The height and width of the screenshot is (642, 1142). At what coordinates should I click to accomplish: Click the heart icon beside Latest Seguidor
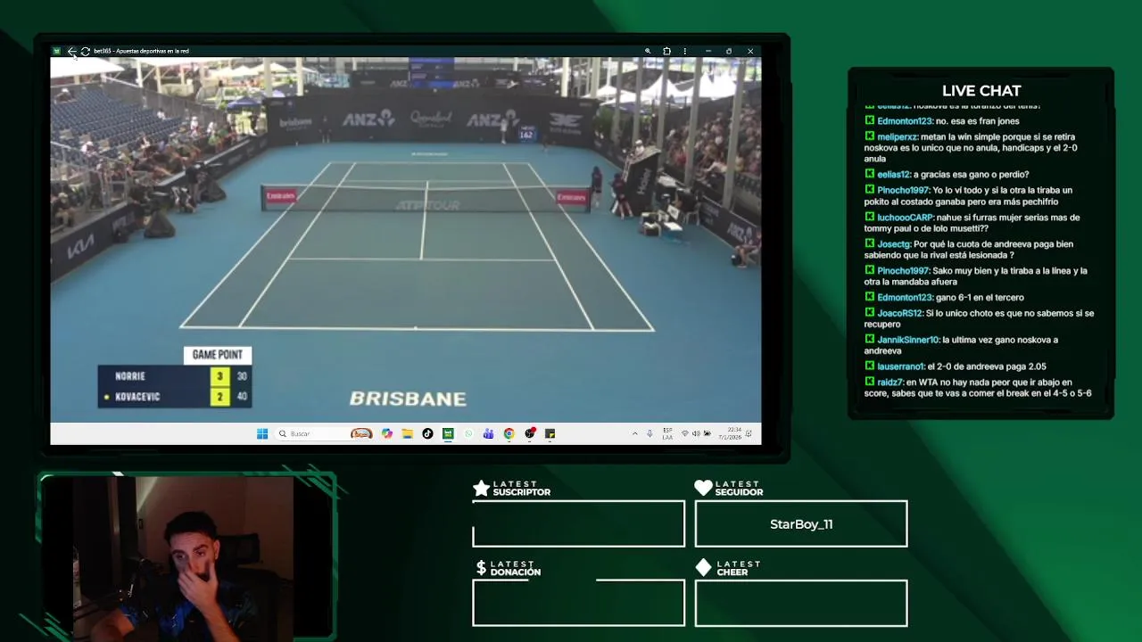(x=703, y=488)
